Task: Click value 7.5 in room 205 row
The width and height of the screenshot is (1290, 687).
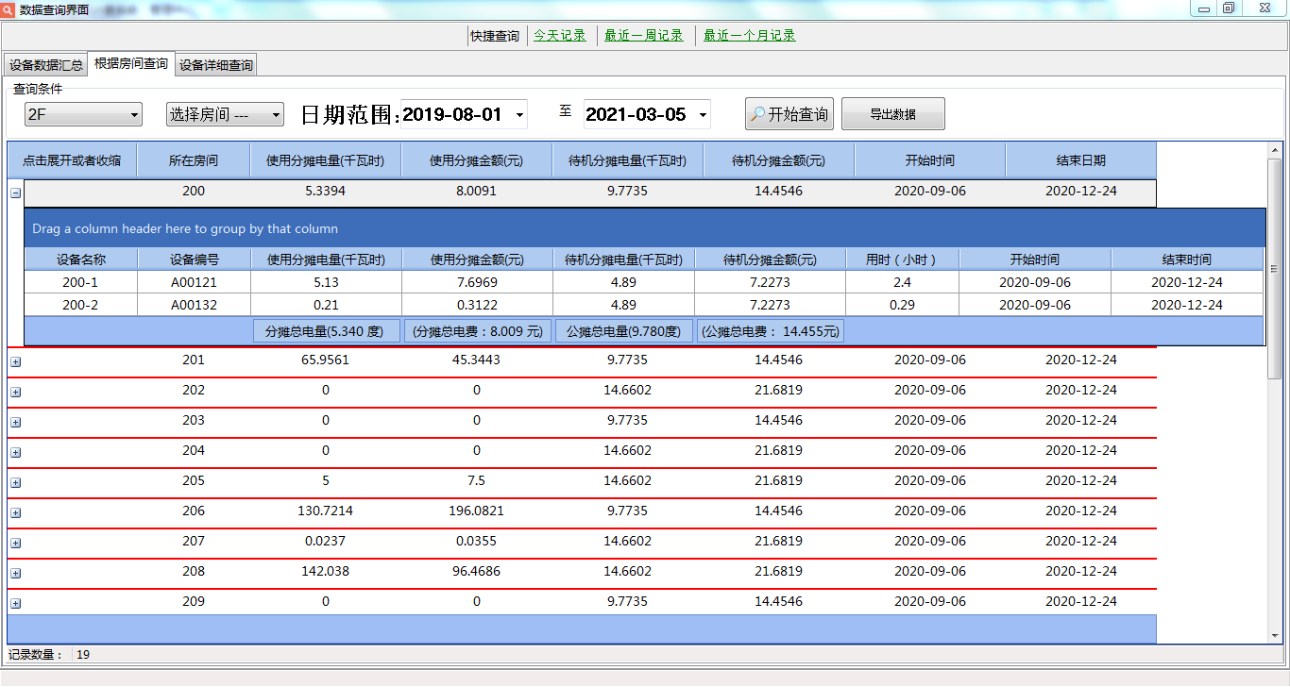Action: [477, 480]
